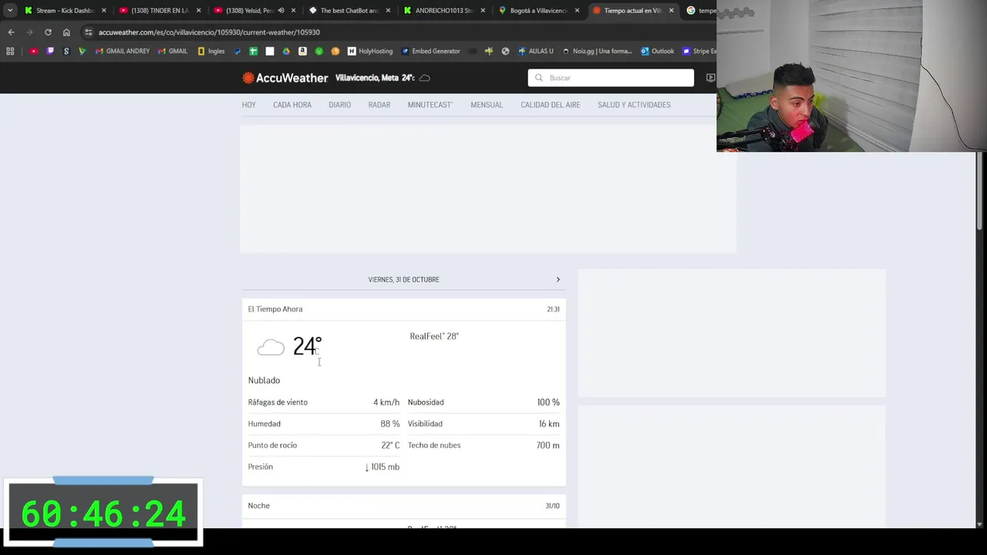This screenshot has width=987, height=555.
Task: Open the AULAS U bookmark
Action: point(536,51)
